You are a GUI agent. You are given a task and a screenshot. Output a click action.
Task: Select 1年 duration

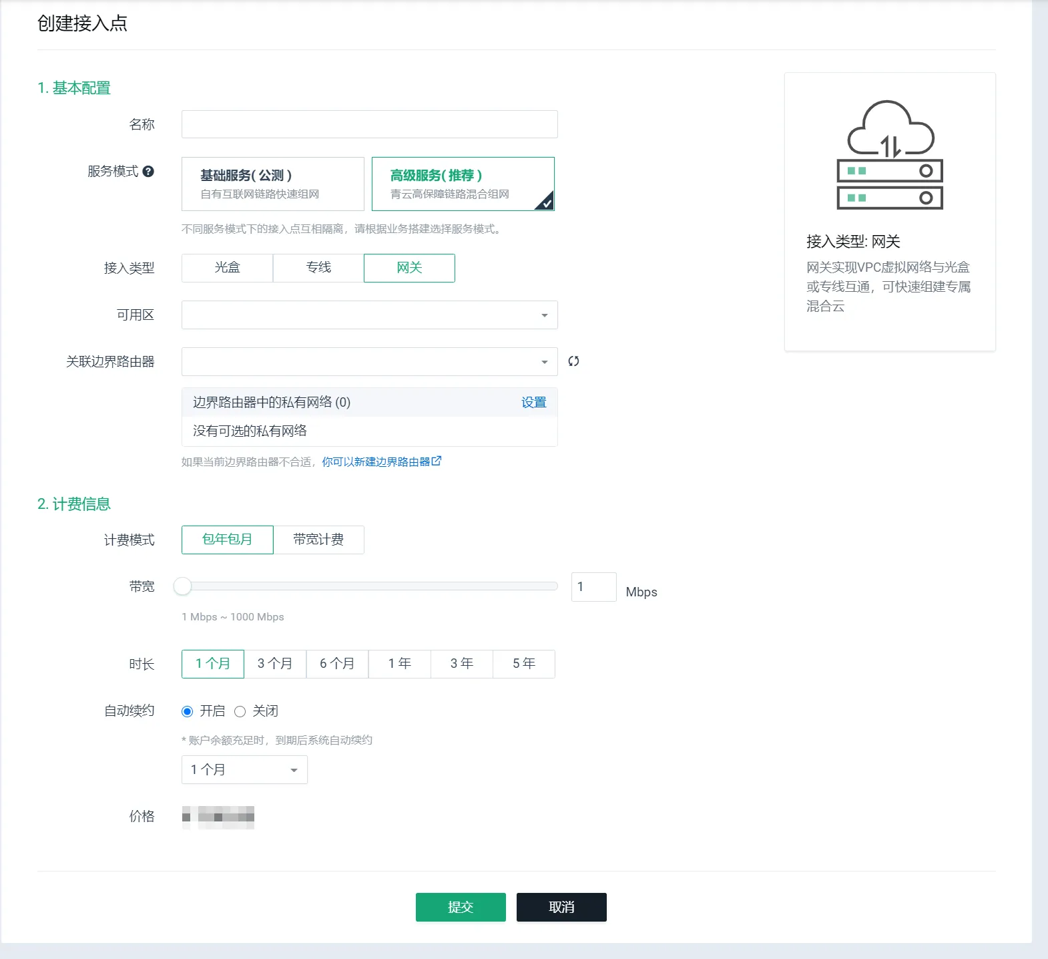tap(399, 664)
